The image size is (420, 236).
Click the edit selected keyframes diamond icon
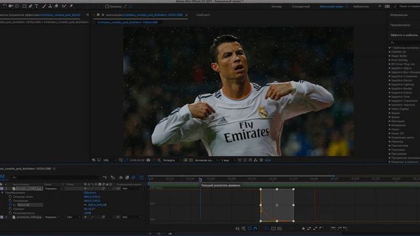pyautogui.click(x=303, y=229)
